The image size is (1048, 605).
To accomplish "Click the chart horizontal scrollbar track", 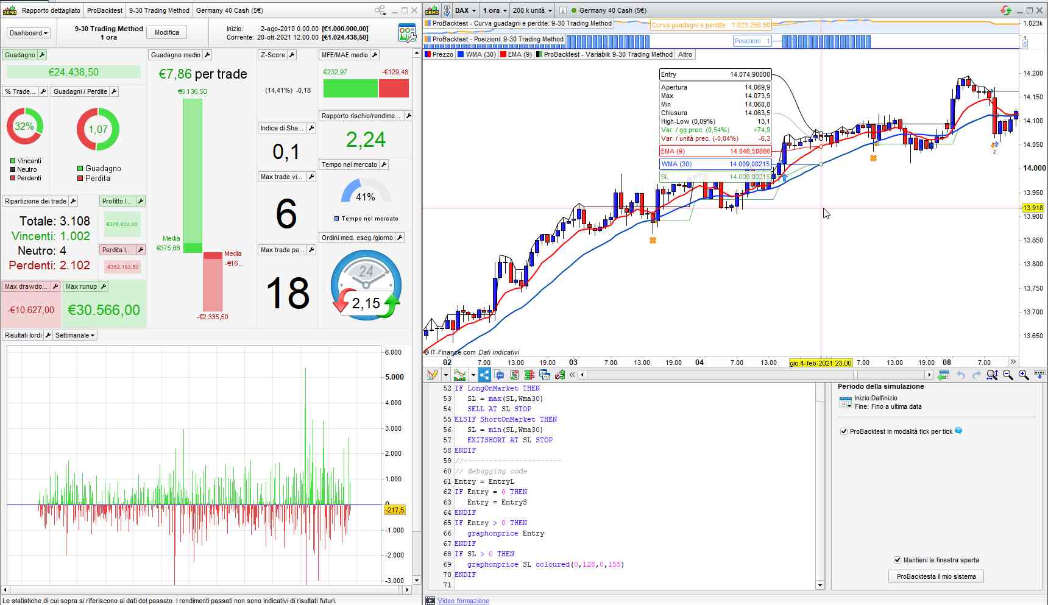I will (756, 375).
